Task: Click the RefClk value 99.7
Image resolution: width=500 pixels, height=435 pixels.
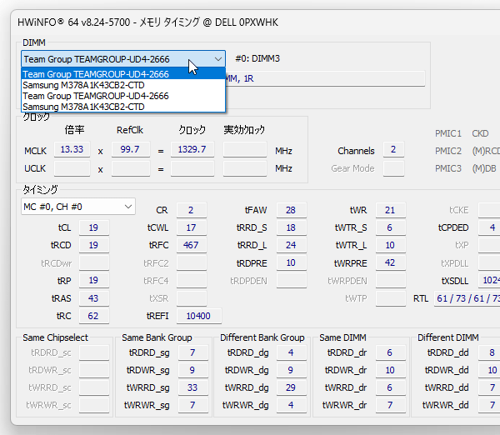Action: [131, 149]
